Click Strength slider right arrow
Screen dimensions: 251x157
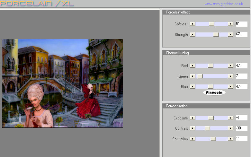tap(230, 34)
